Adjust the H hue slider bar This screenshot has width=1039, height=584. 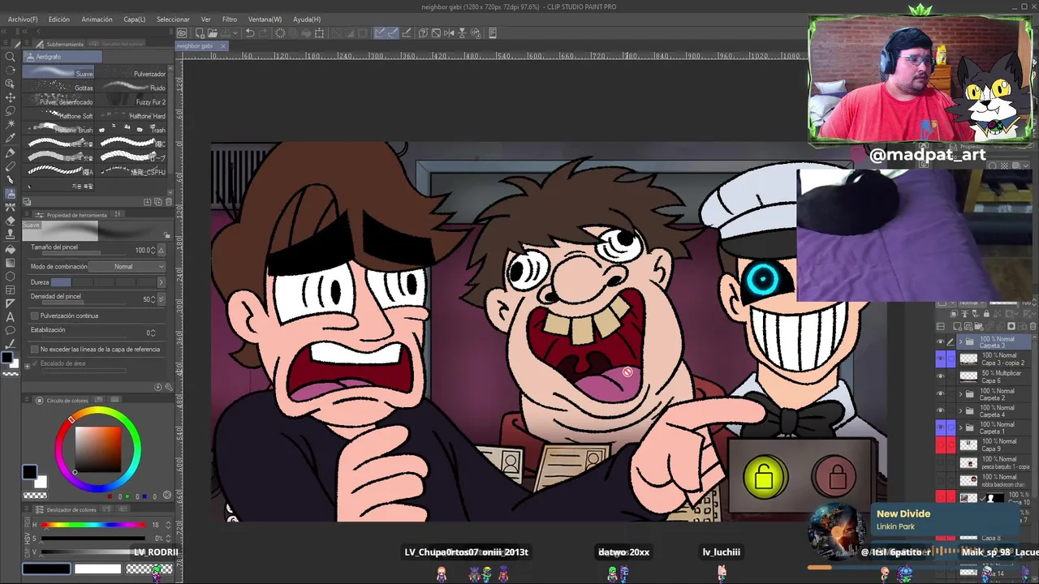click(x=94, y=525)
